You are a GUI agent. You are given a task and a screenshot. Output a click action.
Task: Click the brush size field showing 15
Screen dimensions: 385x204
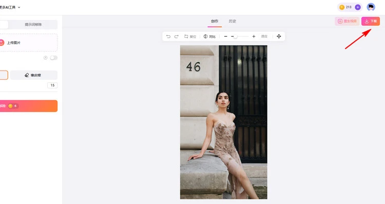pos(52,85)
